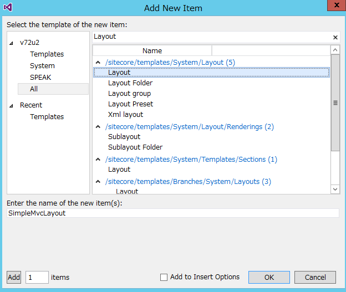The height and width of the screenshot is (292, 346).
Task: Select the Layout Folder template
Action: [130, 83]
